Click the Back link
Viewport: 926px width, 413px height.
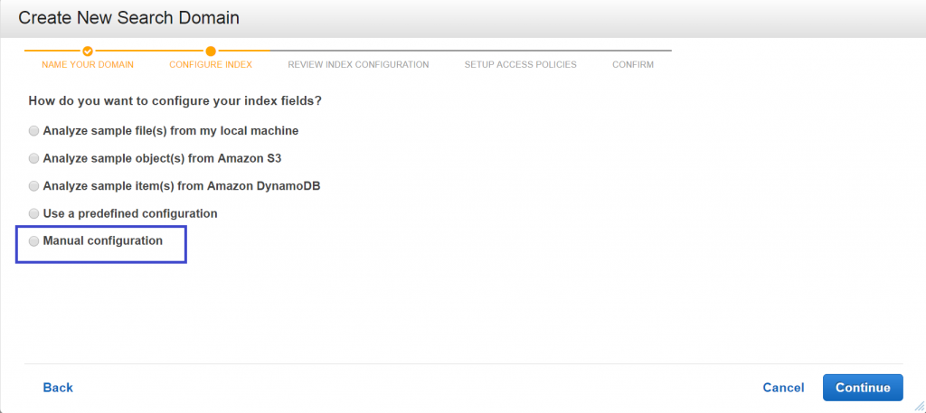(x=58, y=388)
